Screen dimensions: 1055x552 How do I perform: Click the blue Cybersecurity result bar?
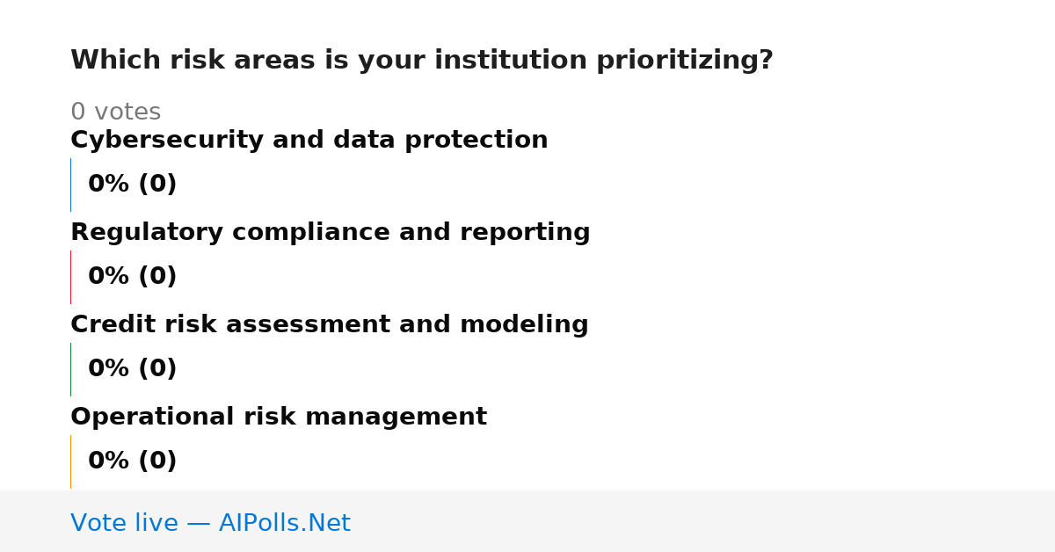pos(70,185)
